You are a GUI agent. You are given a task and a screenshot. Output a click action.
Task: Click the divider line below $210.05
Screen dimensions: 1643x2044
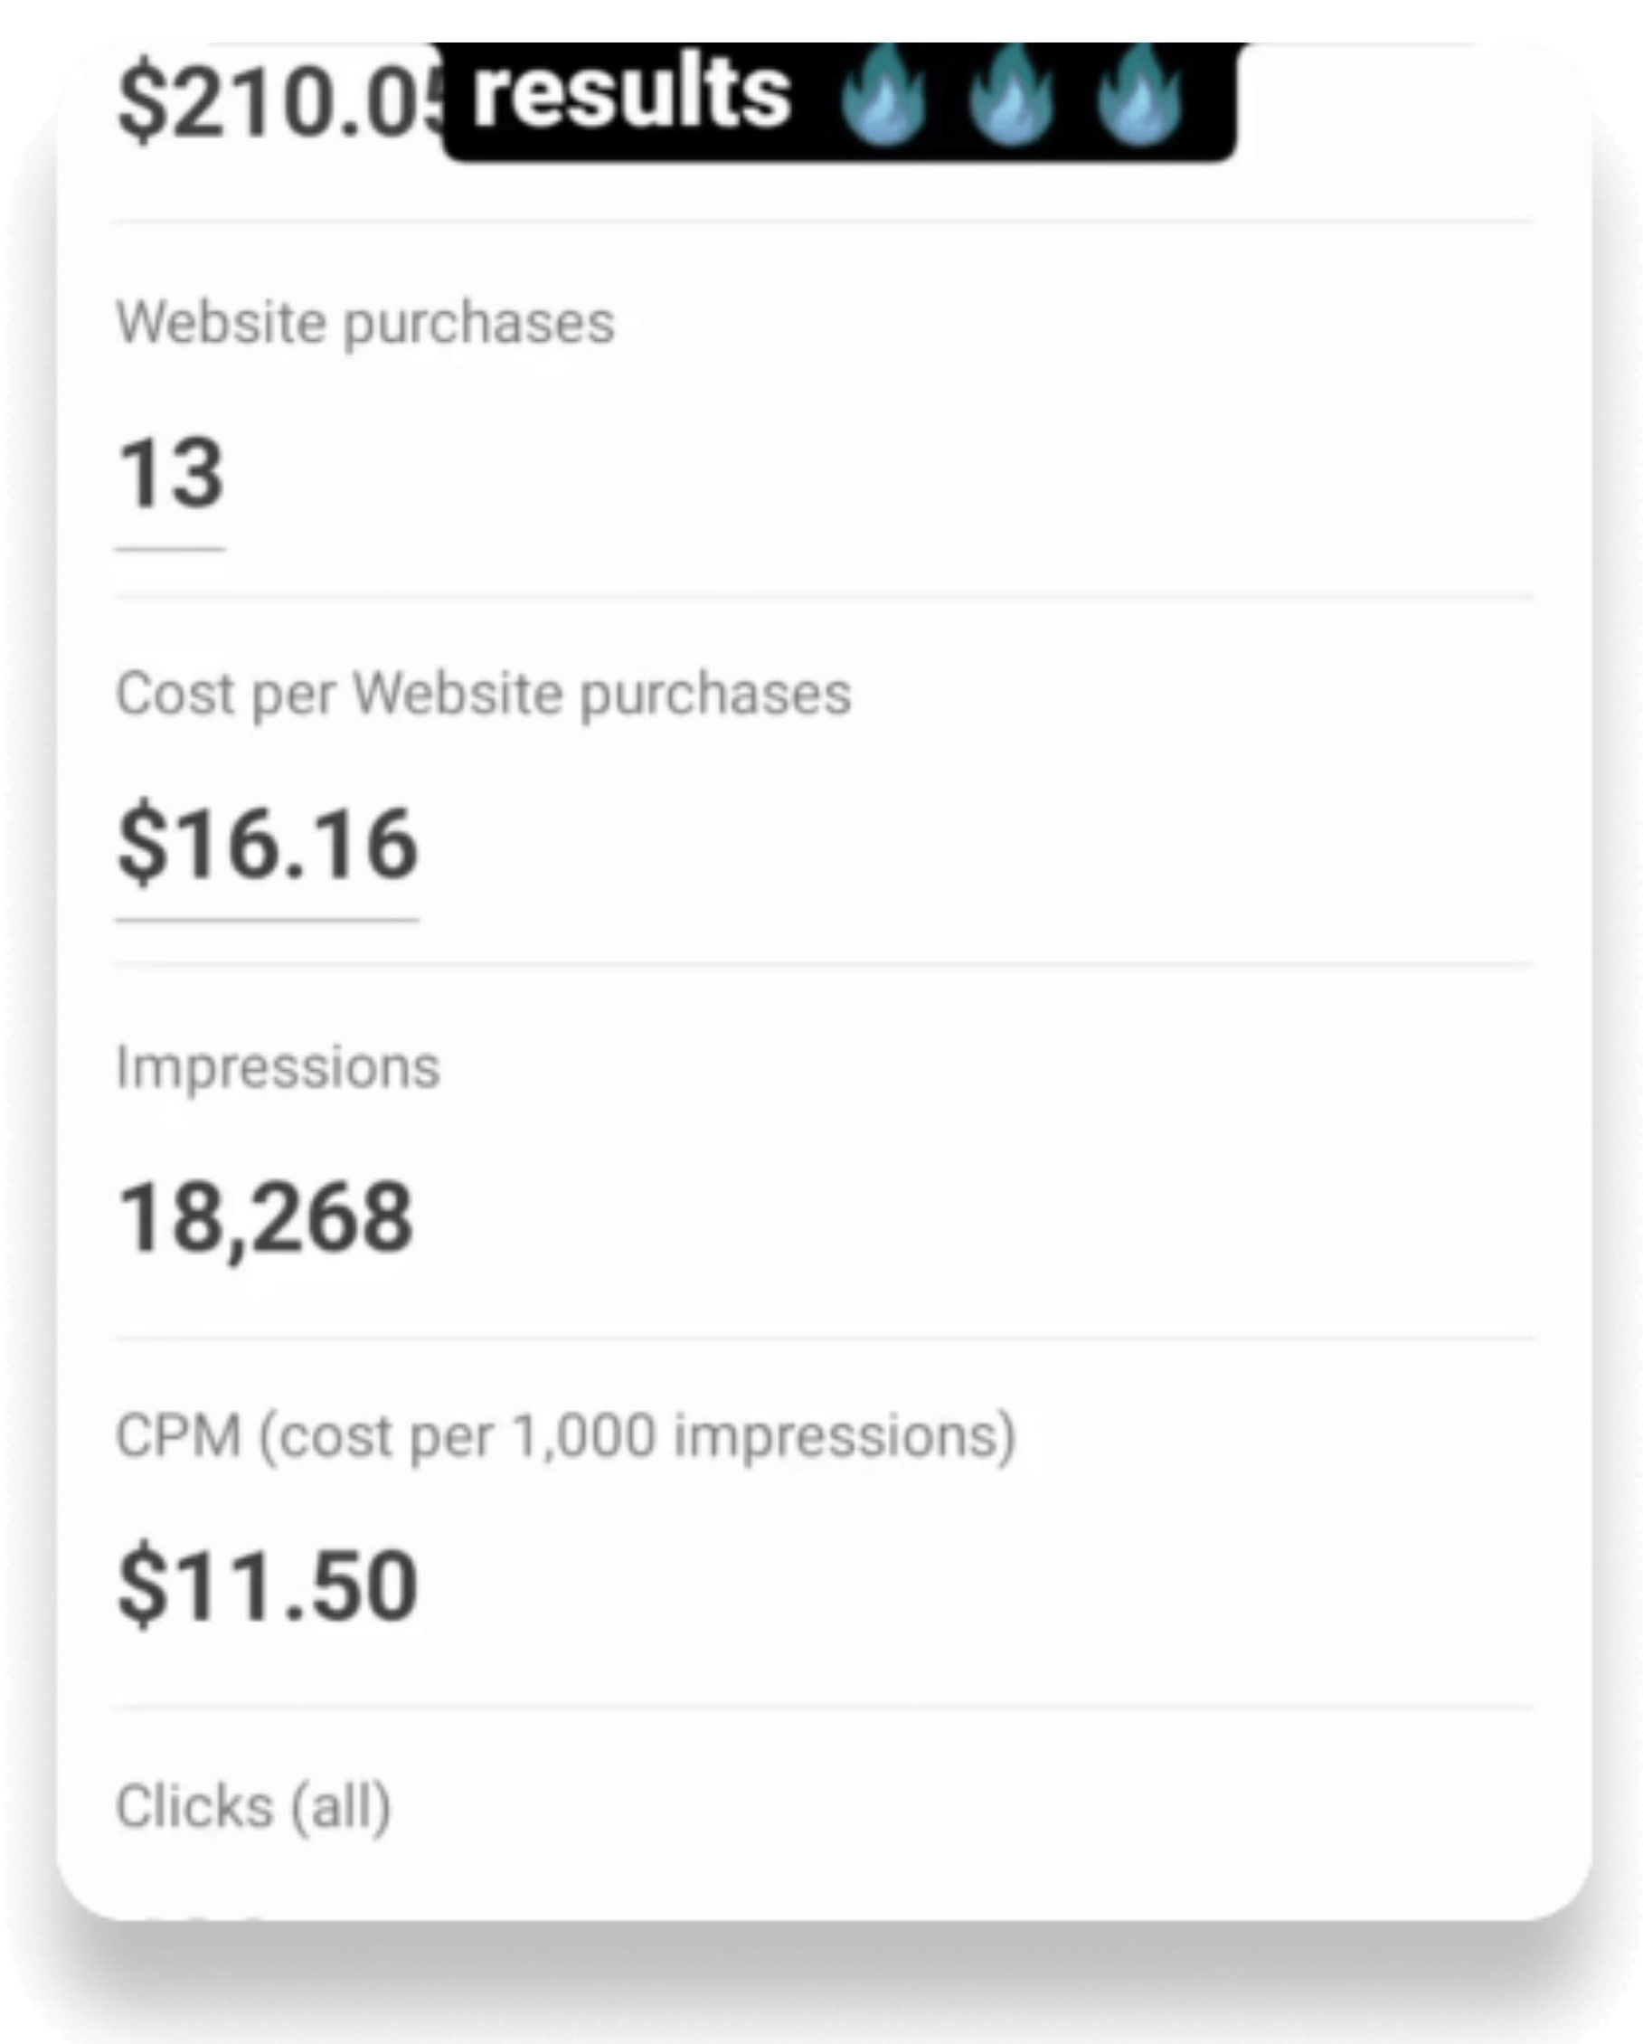823,222
